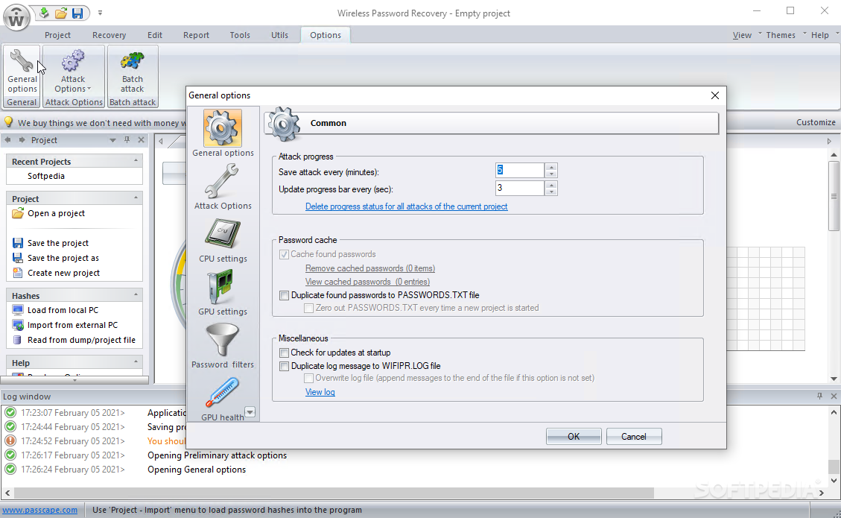
Task: Expand dialog sidebar more categories arrow
Action: click(250, 412)
